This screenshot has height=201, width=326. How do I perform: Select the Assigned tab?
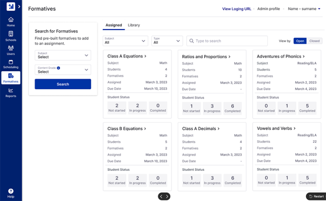[114, 25]
